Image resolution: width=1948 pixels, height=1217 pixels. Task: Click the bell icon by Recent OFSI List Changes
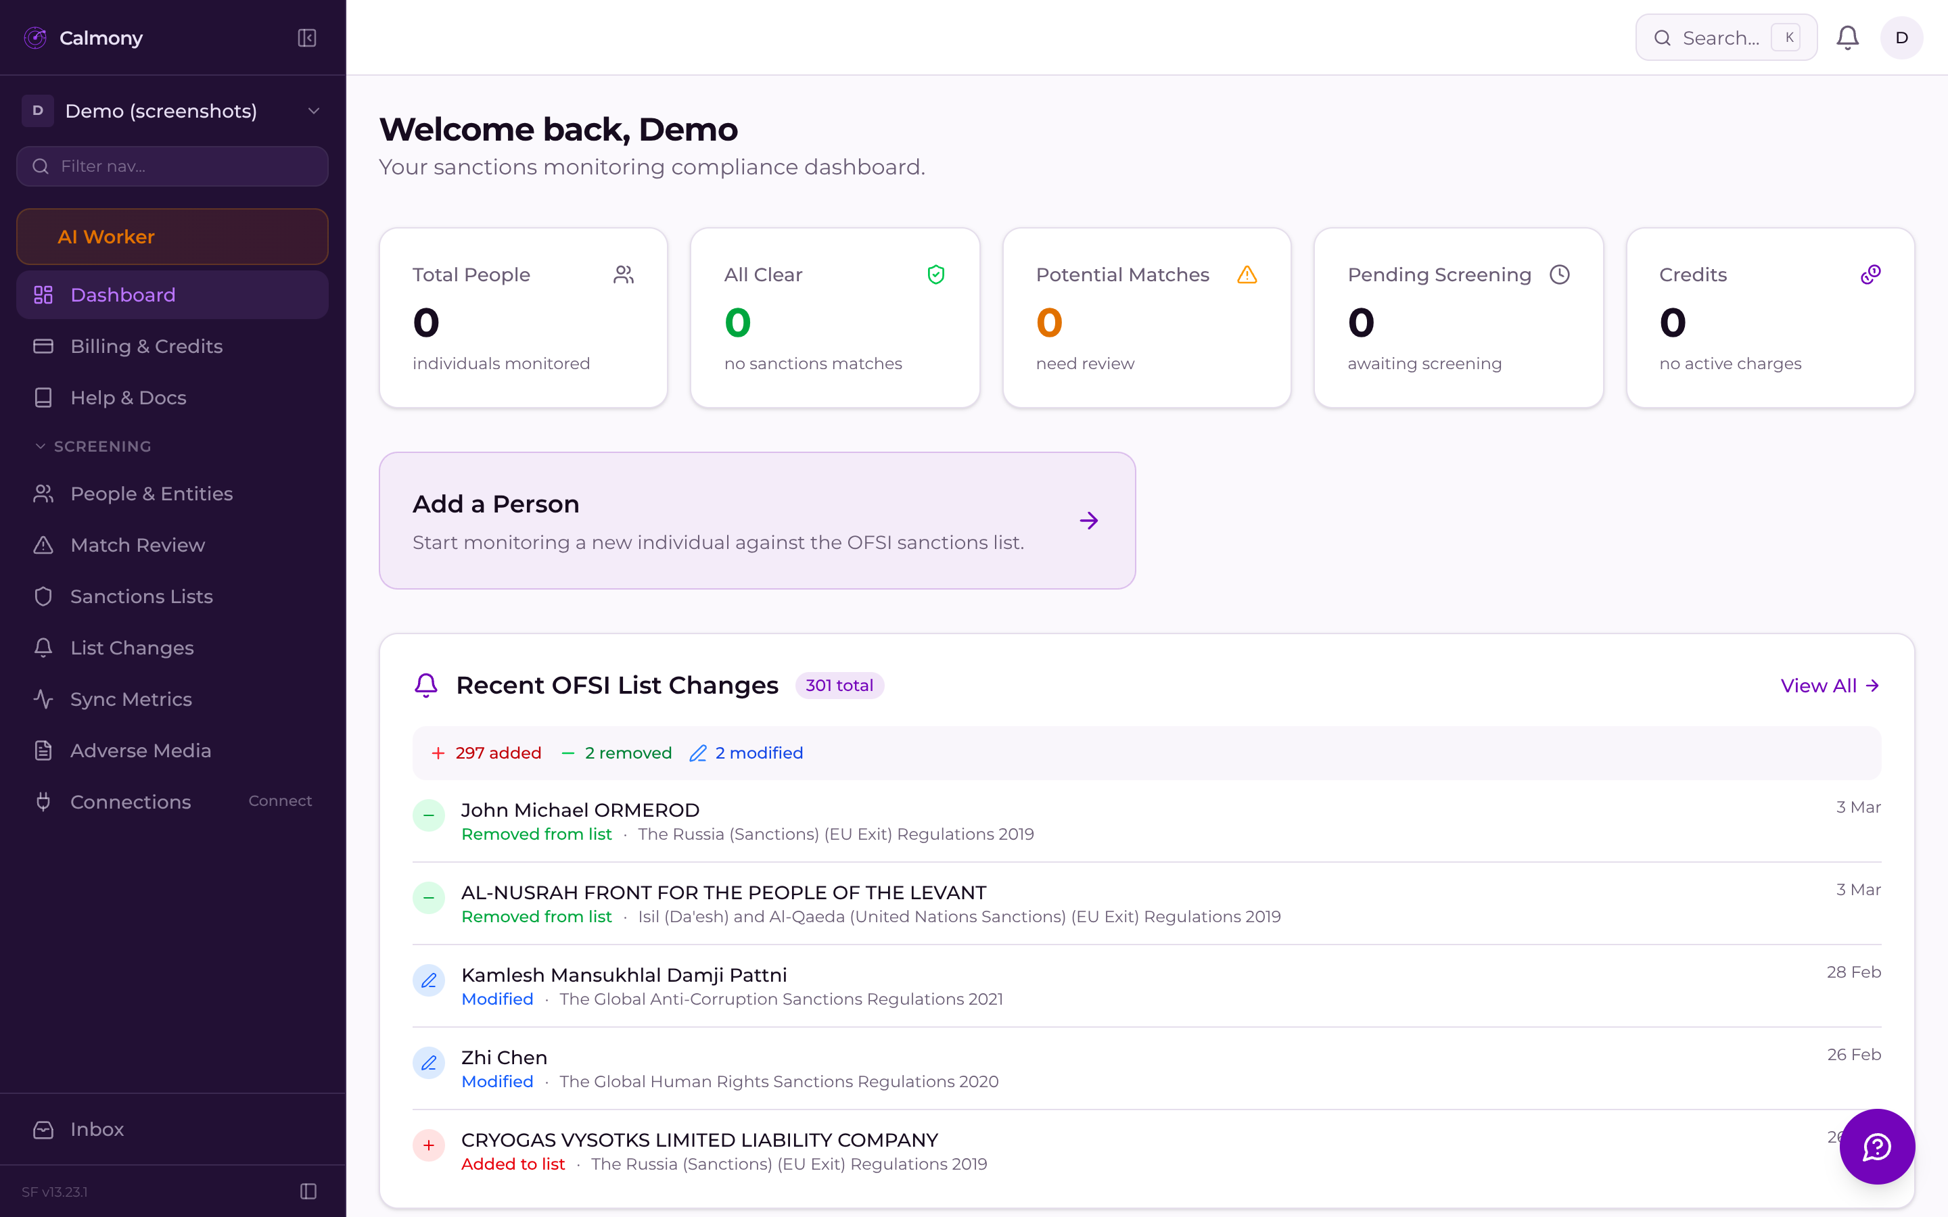(x=426, y=685)
